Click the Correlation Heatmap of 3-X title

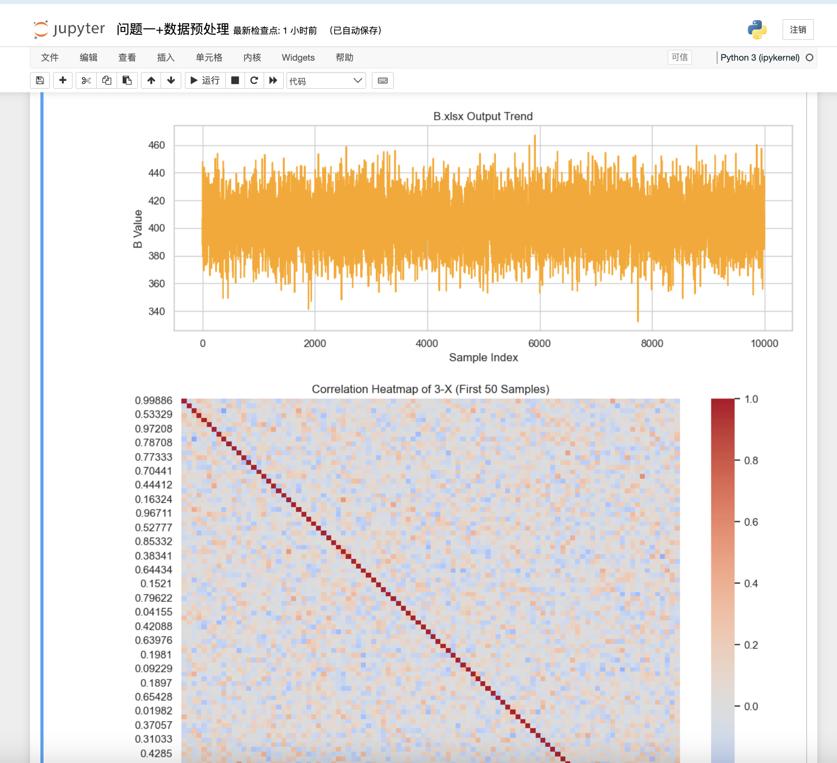[x=430, y=389]
